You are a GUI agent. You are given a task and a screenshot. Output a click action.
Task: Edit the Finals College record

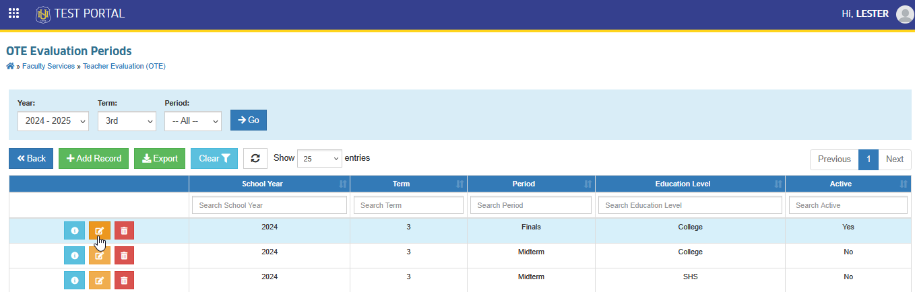pyautogui.click(x=100, y=231)
